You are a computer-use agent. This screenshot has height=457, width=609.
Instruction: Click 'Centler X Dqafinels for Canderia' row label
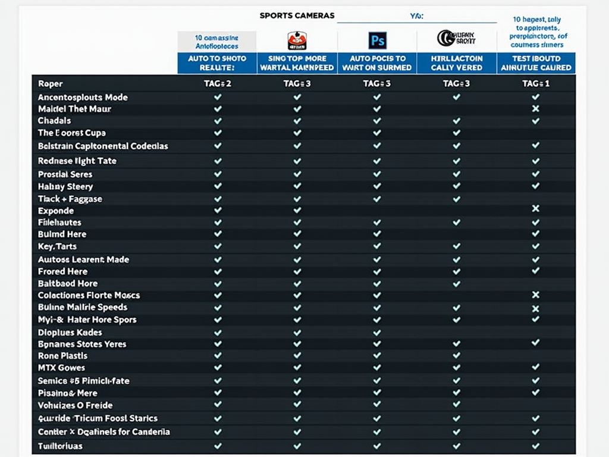pyautogui.click(x=103, y=432)
